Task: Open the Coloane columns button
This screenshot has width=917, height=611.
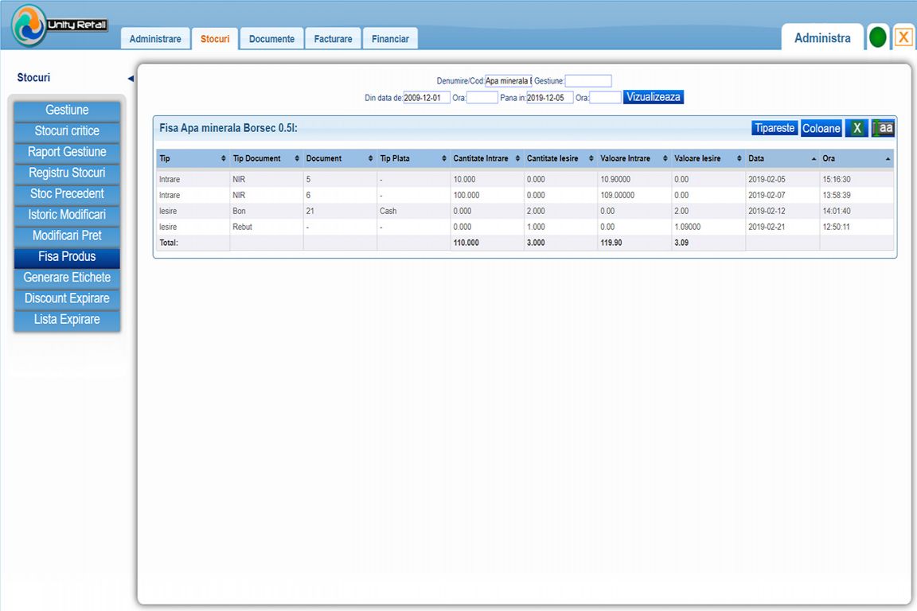Action: click(x=821, y=129)
